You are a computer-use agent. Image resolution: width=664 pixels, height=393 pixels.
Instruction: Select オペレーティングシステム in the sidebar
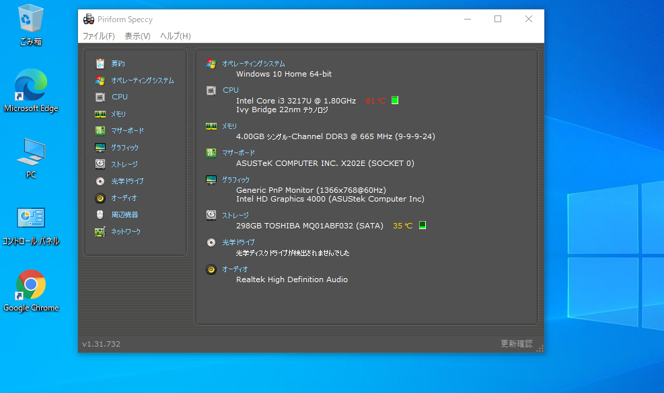(143, 81)
